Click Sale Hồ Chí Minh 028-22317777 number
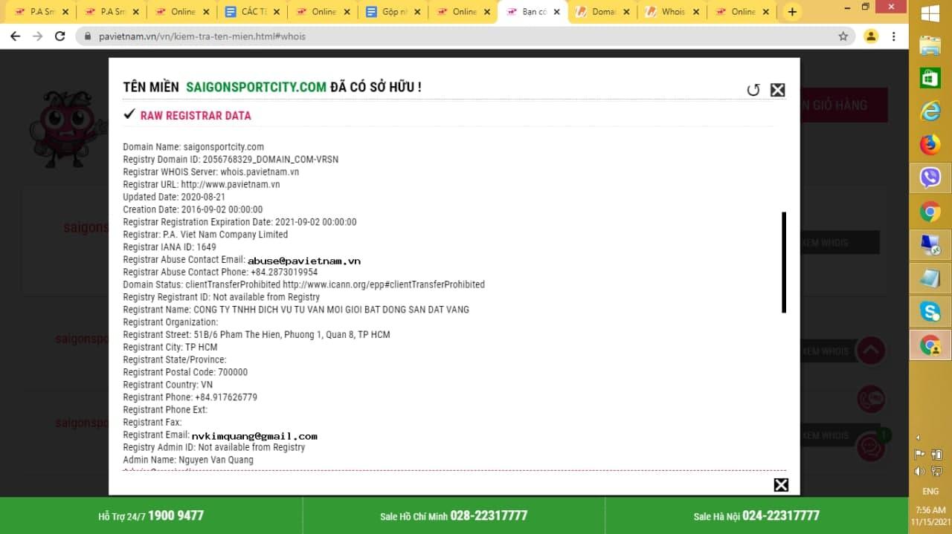The height and width of the screenshot is (534, 952). [x=454, y=515]
